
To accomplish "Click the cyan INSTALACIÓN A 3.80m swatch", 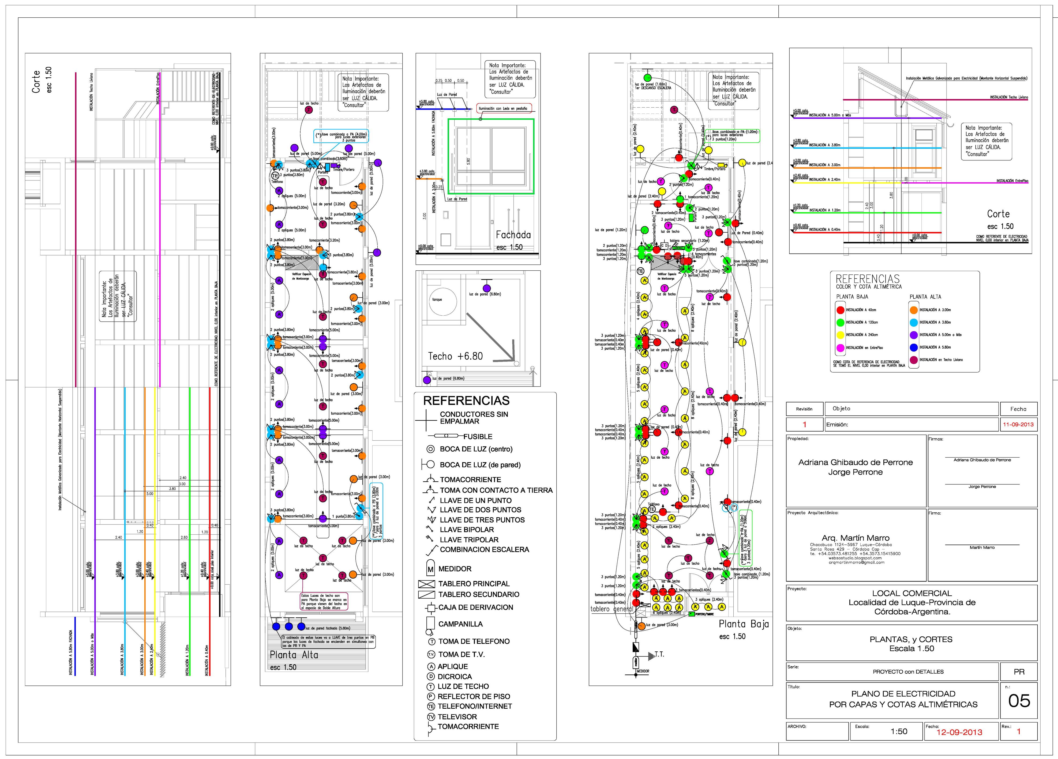I will click(x=913, y=323).
